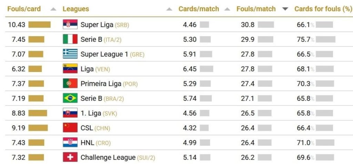The width and height of the screenshot is (353, 164).
Task: Click the Slovakia flag icon
Action: pyautogui.click(x=70, y=113)
